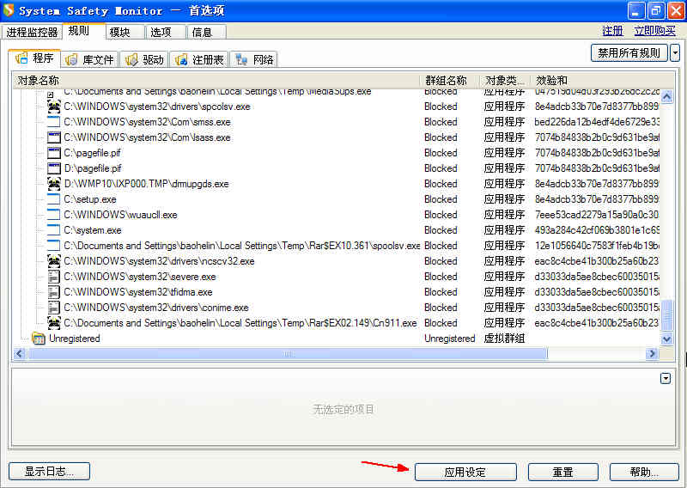The height and width of the screenshot is (488, 687).
Task: Select the C:\WINDOWS\system32\severe.exe entry
Action: click(x=140, y=277)
